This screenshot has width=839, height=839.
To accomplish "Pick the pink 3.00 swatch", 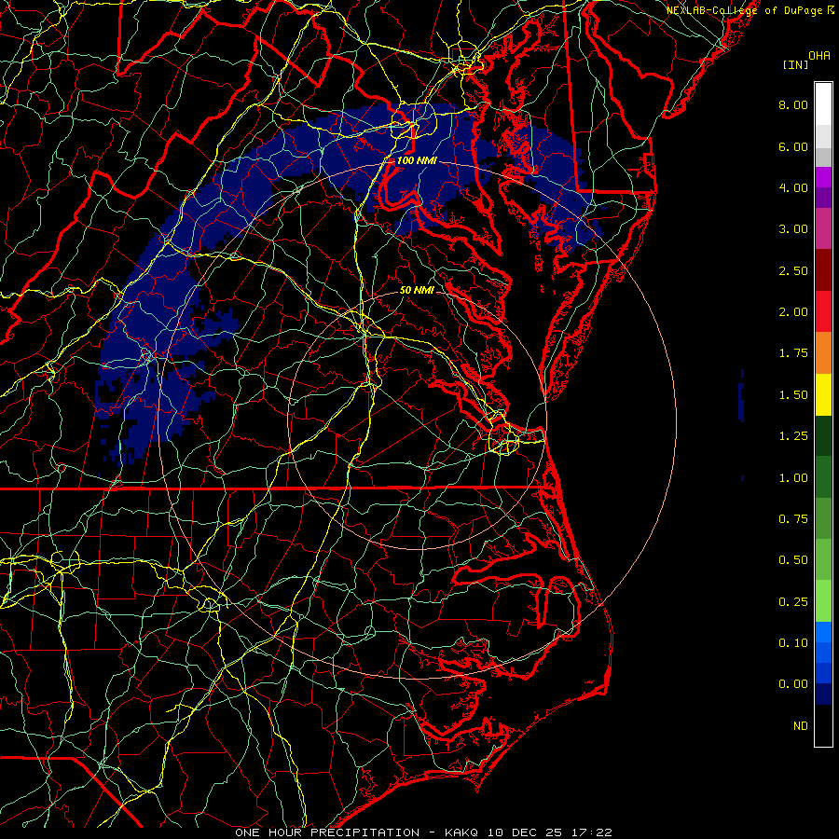I will [823, 229].
